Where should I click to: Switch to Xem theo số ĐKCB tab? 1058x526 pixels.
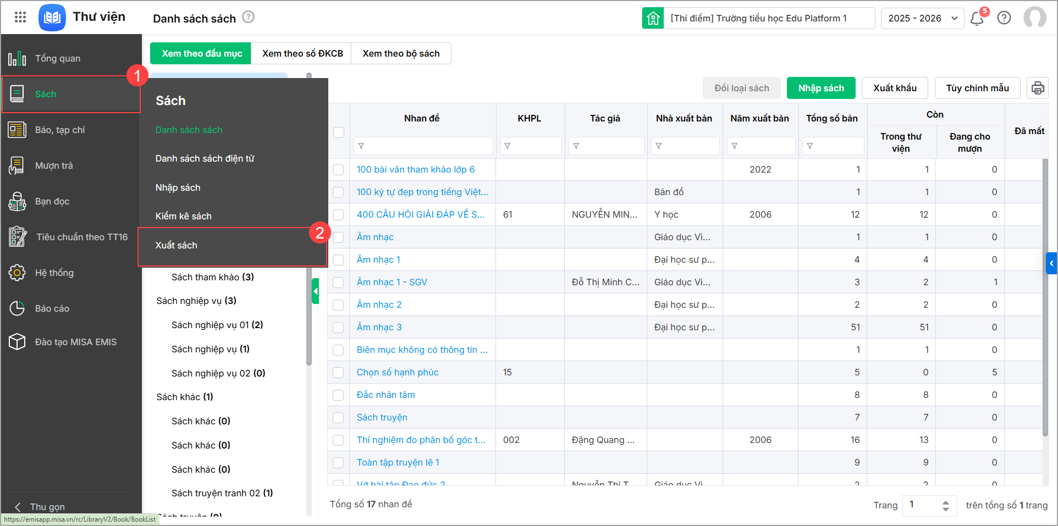pos(302,53)
